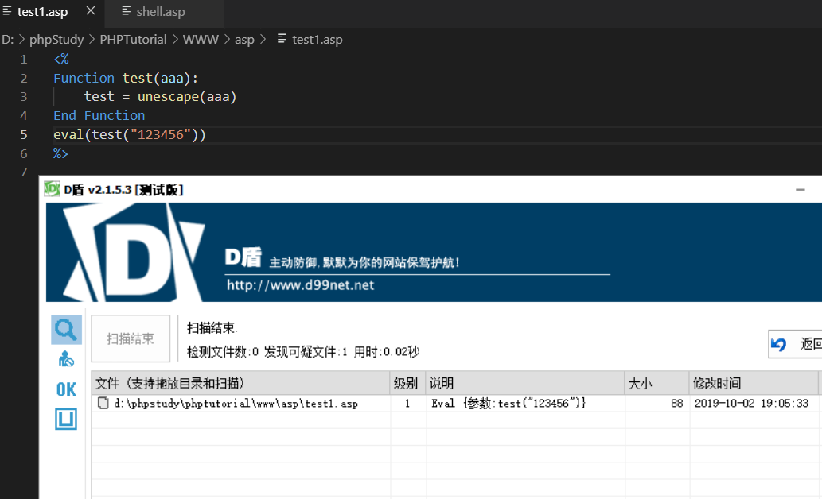
Task: Open the http://www.d99net.net link
Action: (x=300, y=285)
